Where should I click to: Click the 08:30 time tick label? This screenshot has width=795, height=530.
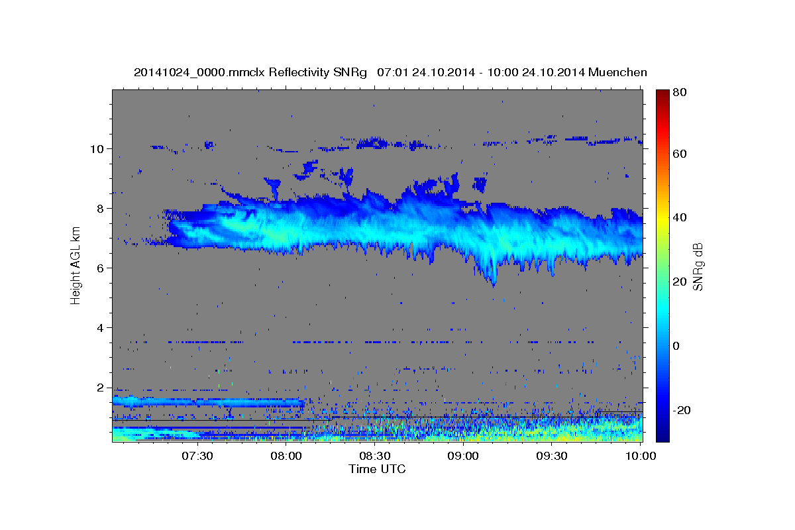[x=375, y=456]
